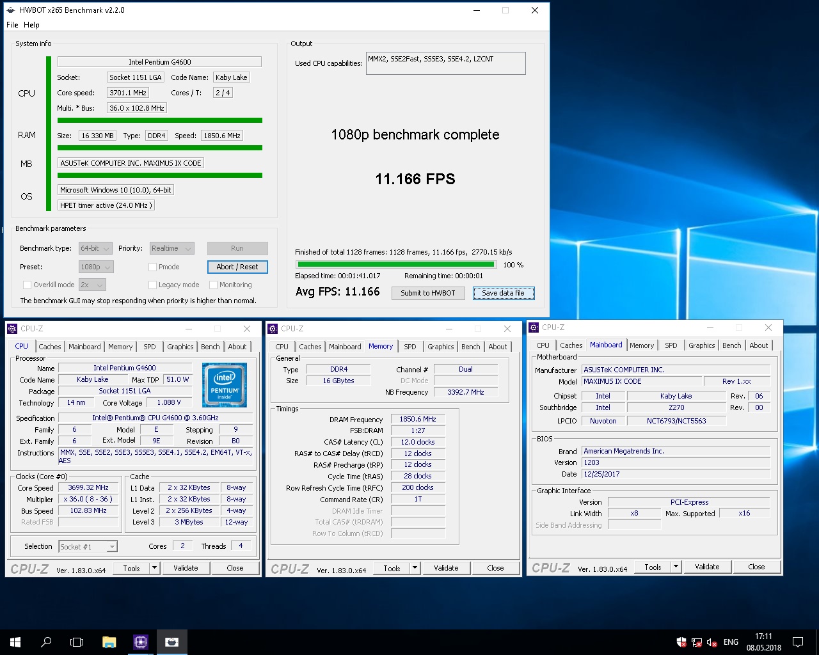The image size is (819, 655).
Task: Click Save data file button
Action: (x=503, y=293)
